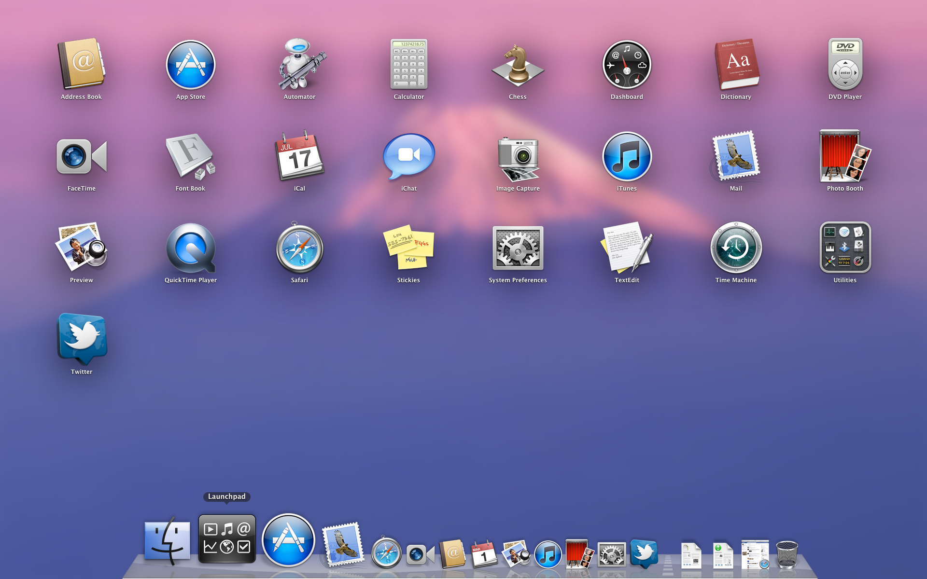Click the iCal icon in Dock
This screenshot has height=579, width=927.
coord(484,553)
